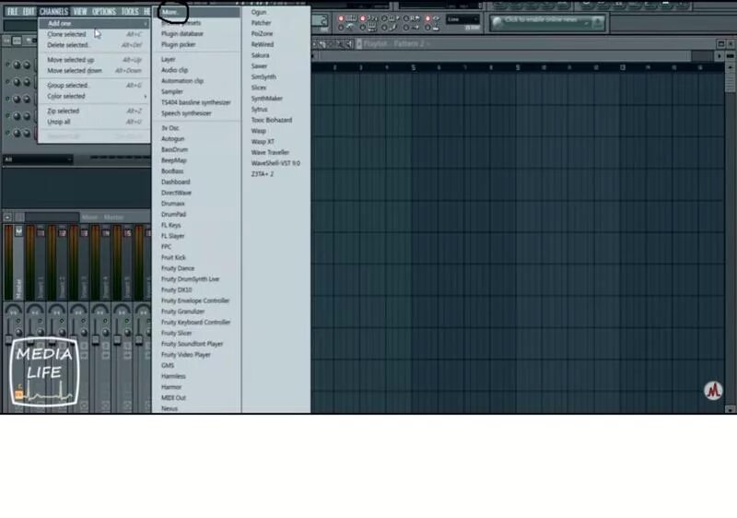737x518 pixels.
Task: Click the news panel download arrow icon
Action: pos(597,22)
